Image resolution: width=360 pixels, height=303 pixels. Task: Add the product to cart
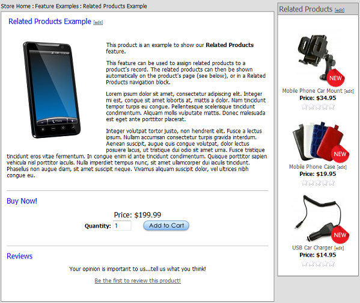pos(166,225)
